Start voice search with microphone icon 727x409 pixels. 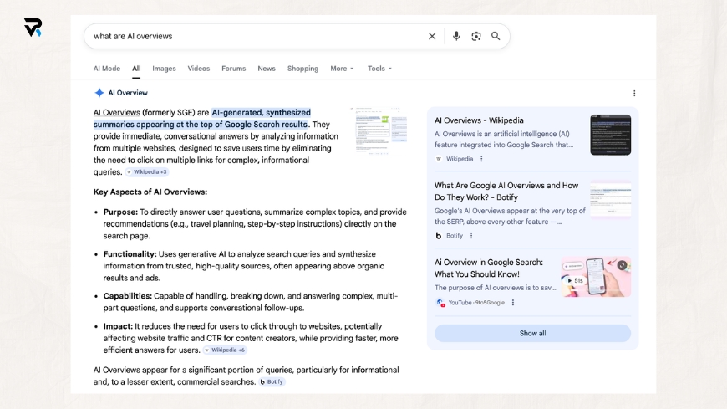pos(456,36)
